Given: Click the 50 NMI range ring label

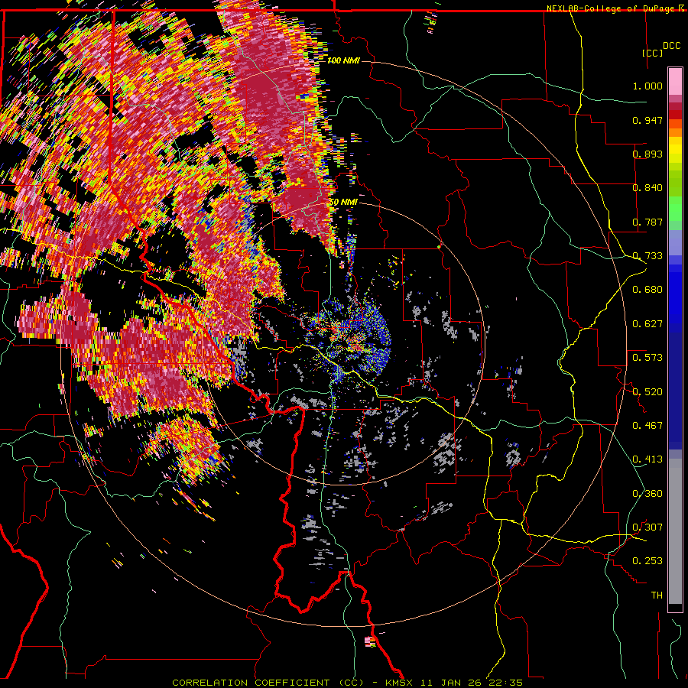Looking at the screenshot, I should pos(343,203).
